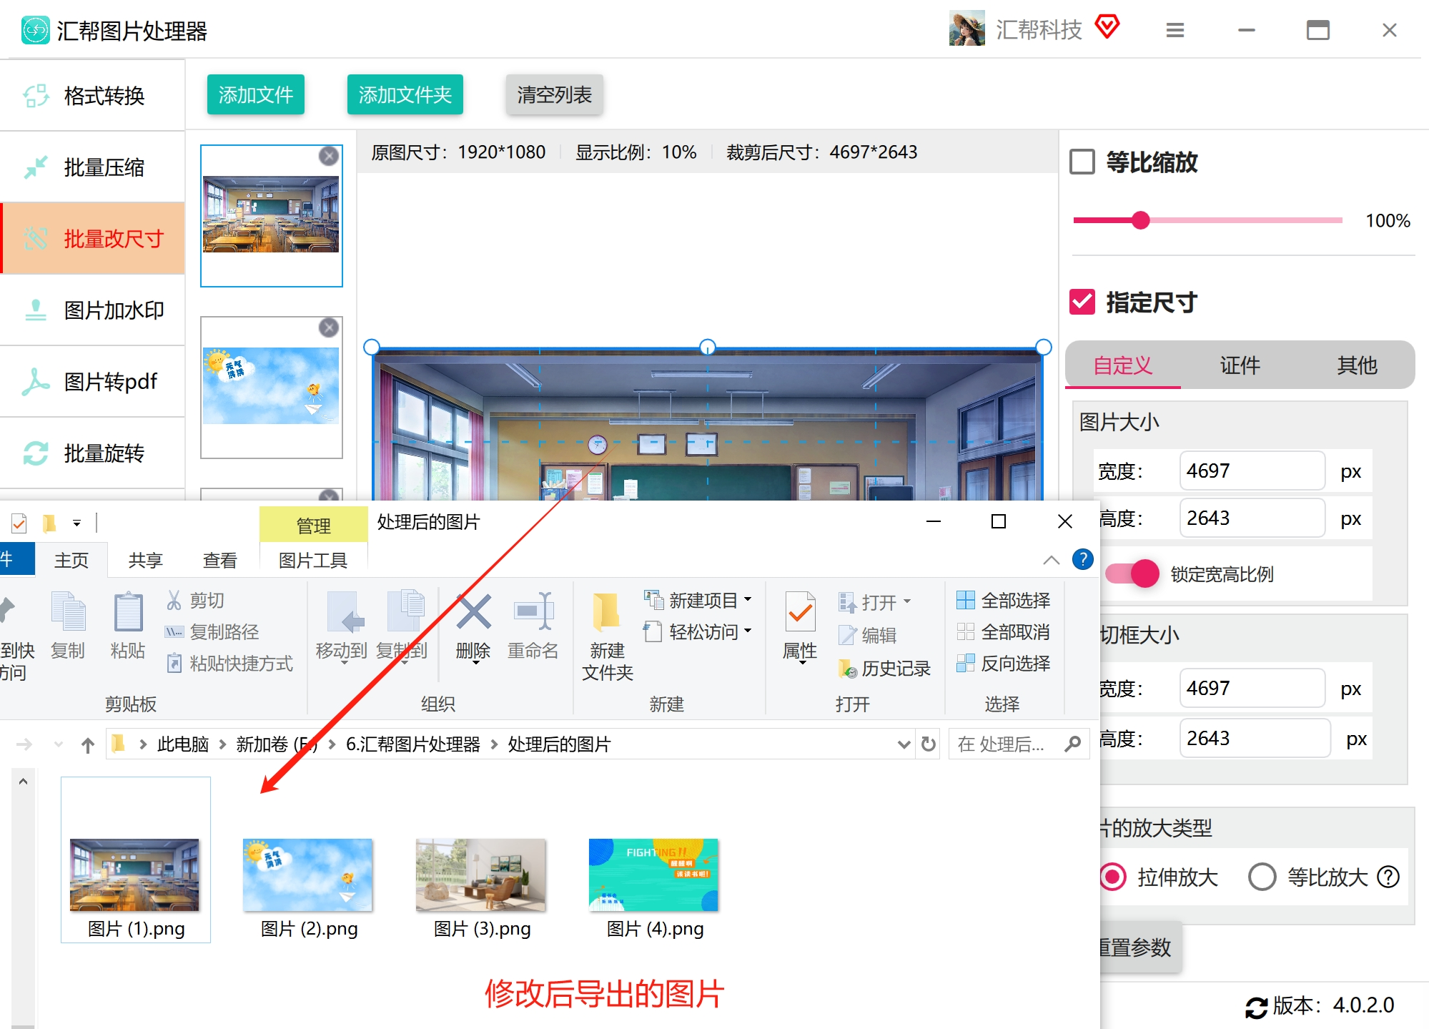Expand the 新建项目 dropdown arrow

click(748, 600)
